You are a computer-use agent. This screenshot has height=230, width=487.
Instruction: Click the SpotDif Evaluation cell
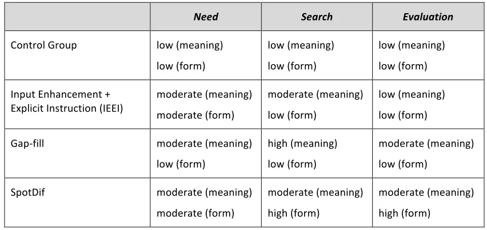pos(428,203)
